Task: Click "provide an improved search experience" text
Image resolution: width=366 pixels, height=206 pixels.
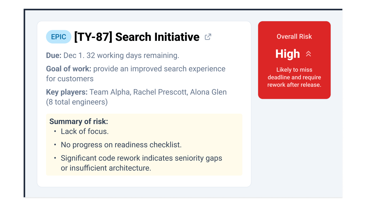Action: [x=159, y=69]
